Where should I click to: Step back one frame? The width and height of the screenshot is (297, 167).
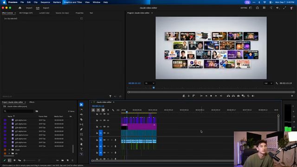206,96
